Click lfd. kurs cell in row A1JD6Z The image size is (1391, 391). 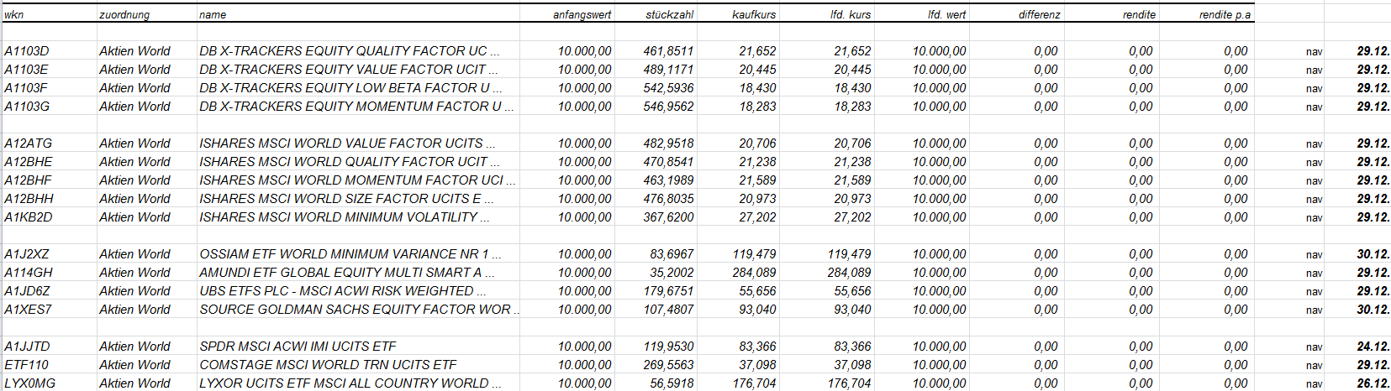click(852, 291)
